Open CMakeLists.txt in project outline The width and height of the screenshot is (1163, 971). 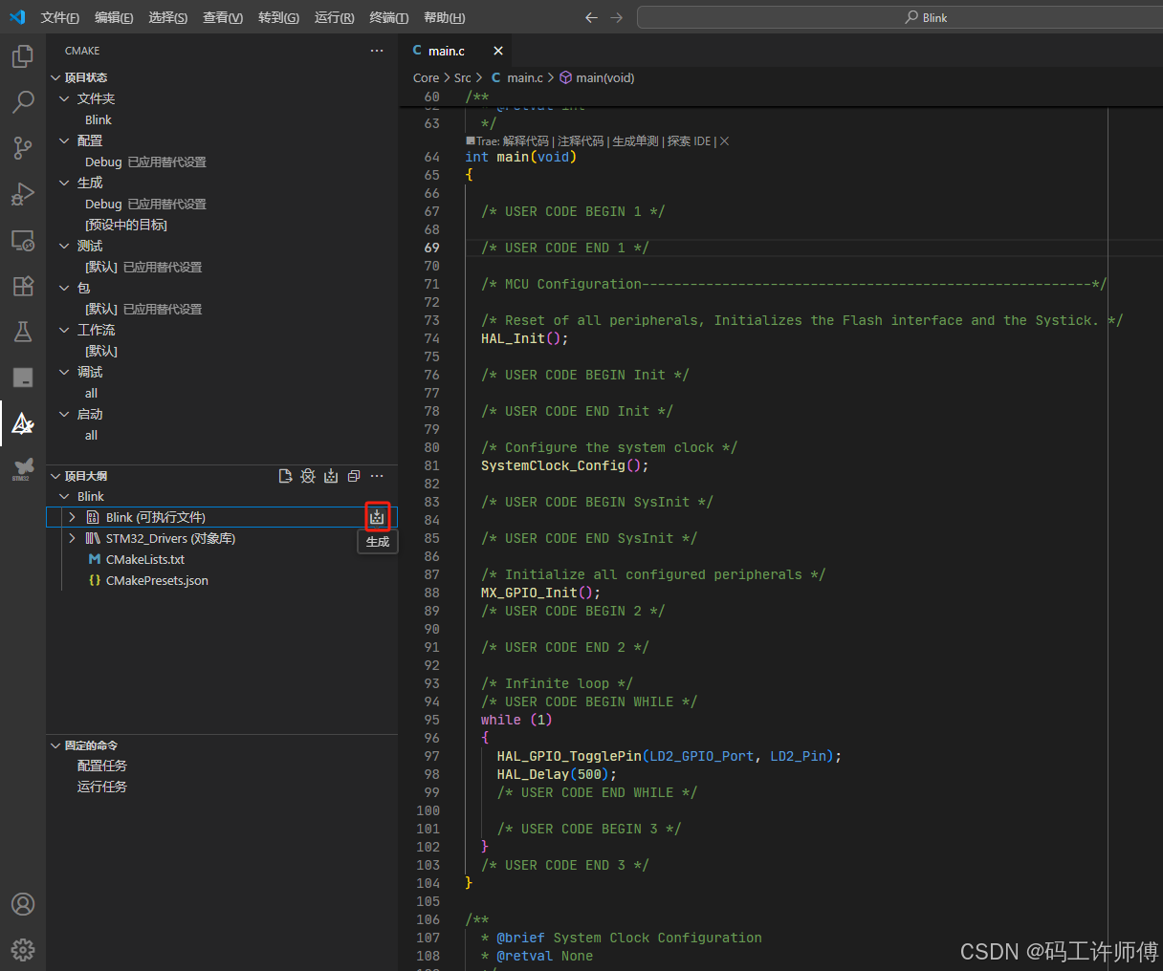pyautogui.click(x=145, y=559)
